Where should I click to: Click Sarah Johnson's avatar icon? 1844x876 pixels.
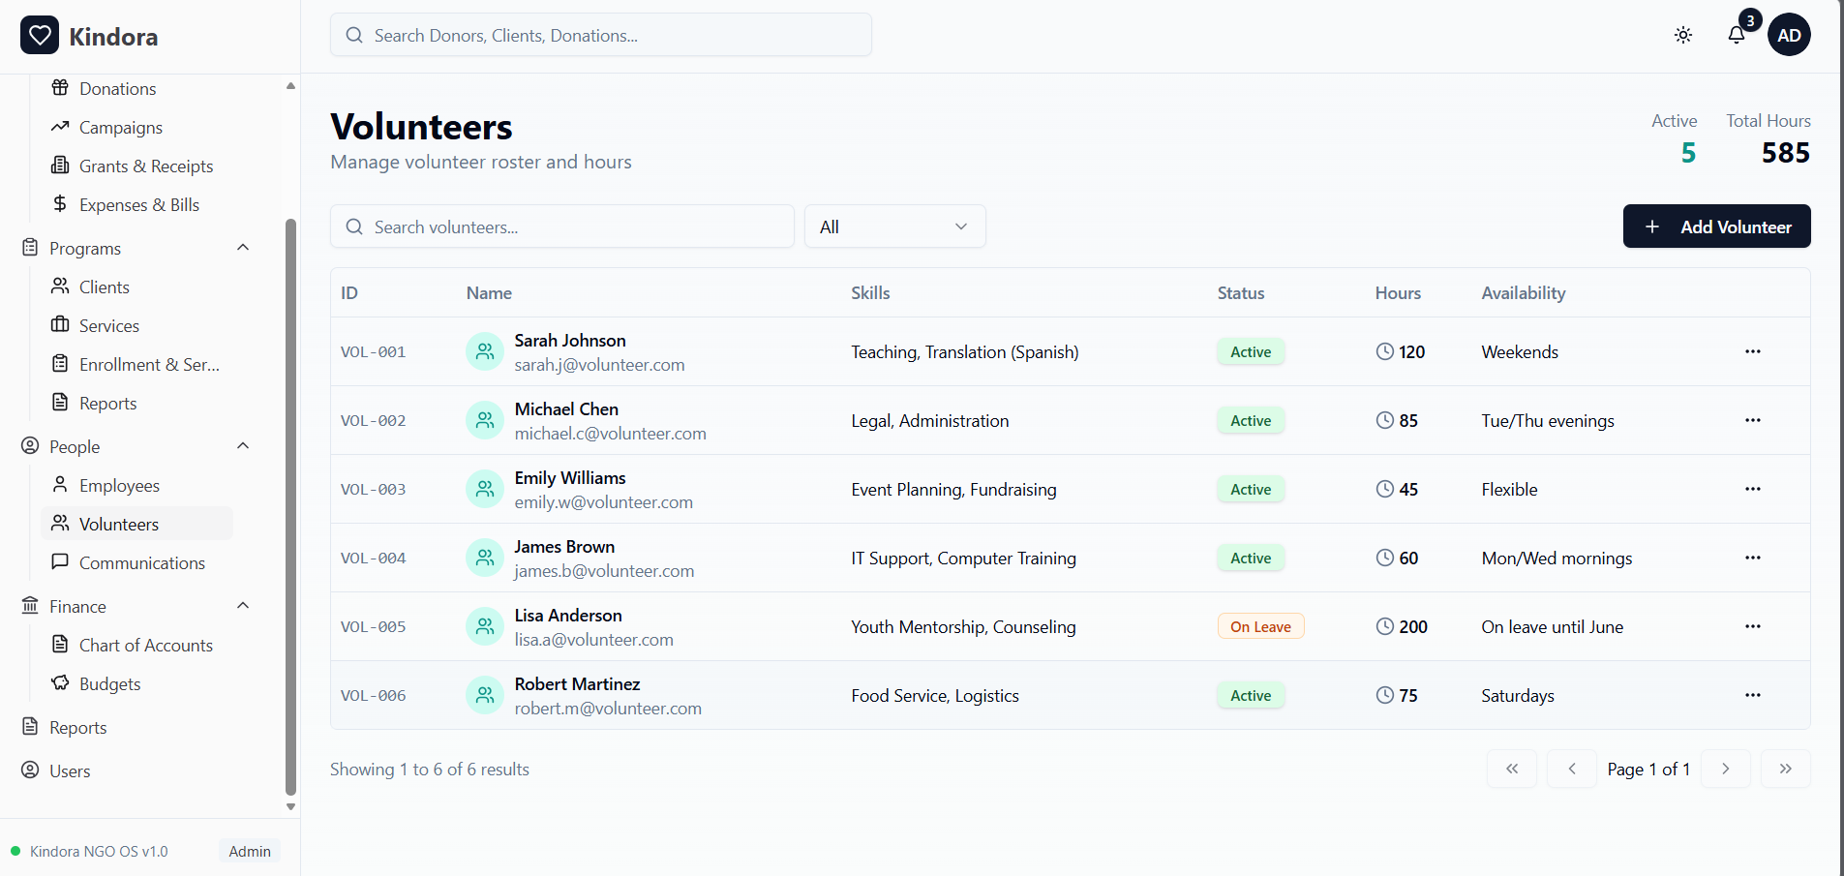[485, 351]
